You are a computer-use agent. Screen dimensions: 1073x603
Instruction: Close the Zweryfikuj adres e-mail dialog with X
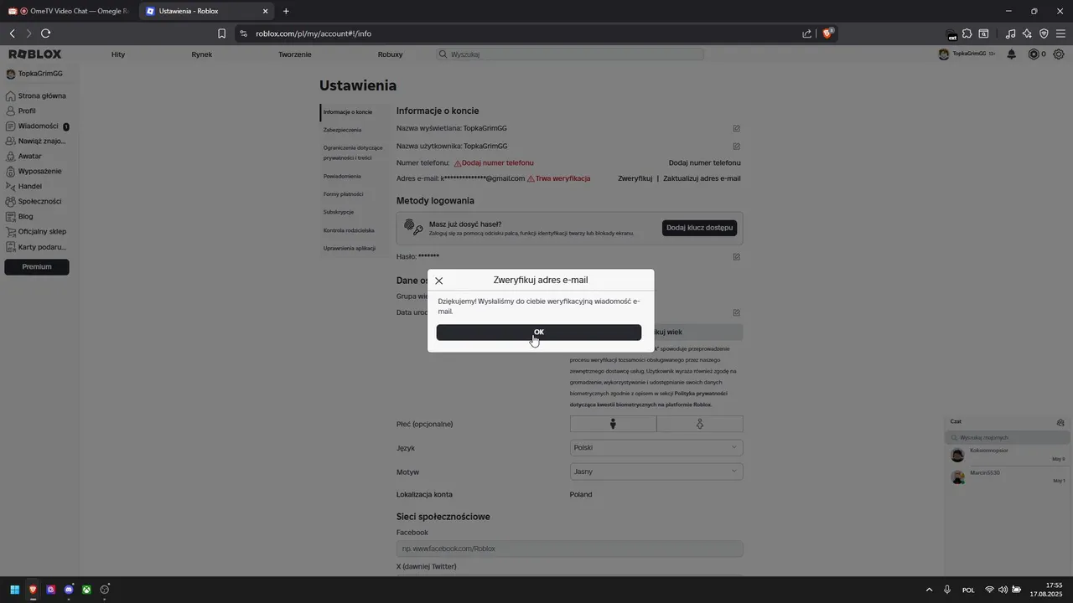click(x=438, y=281)
